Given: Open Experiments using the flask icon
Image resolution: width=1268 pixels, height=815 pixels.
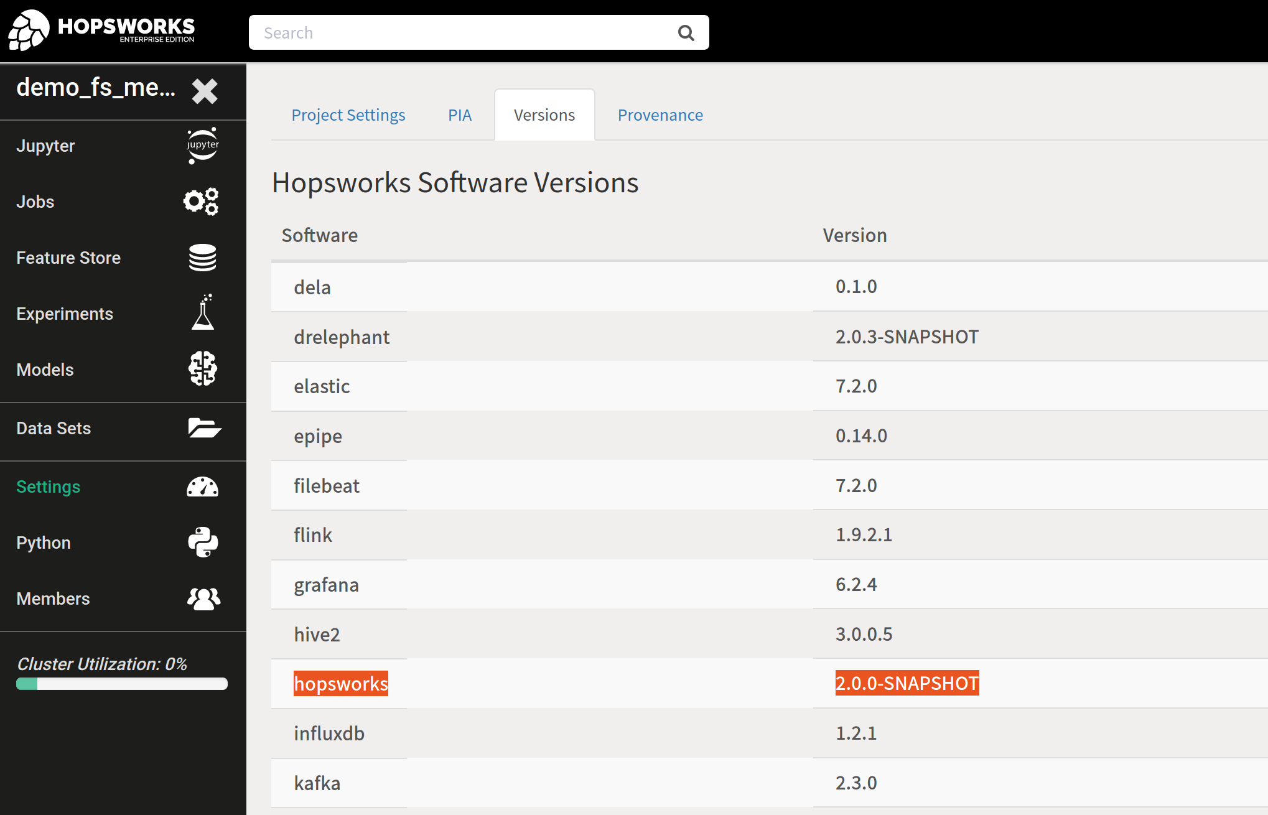Looking at the screenshot, I should pos(202,313).
